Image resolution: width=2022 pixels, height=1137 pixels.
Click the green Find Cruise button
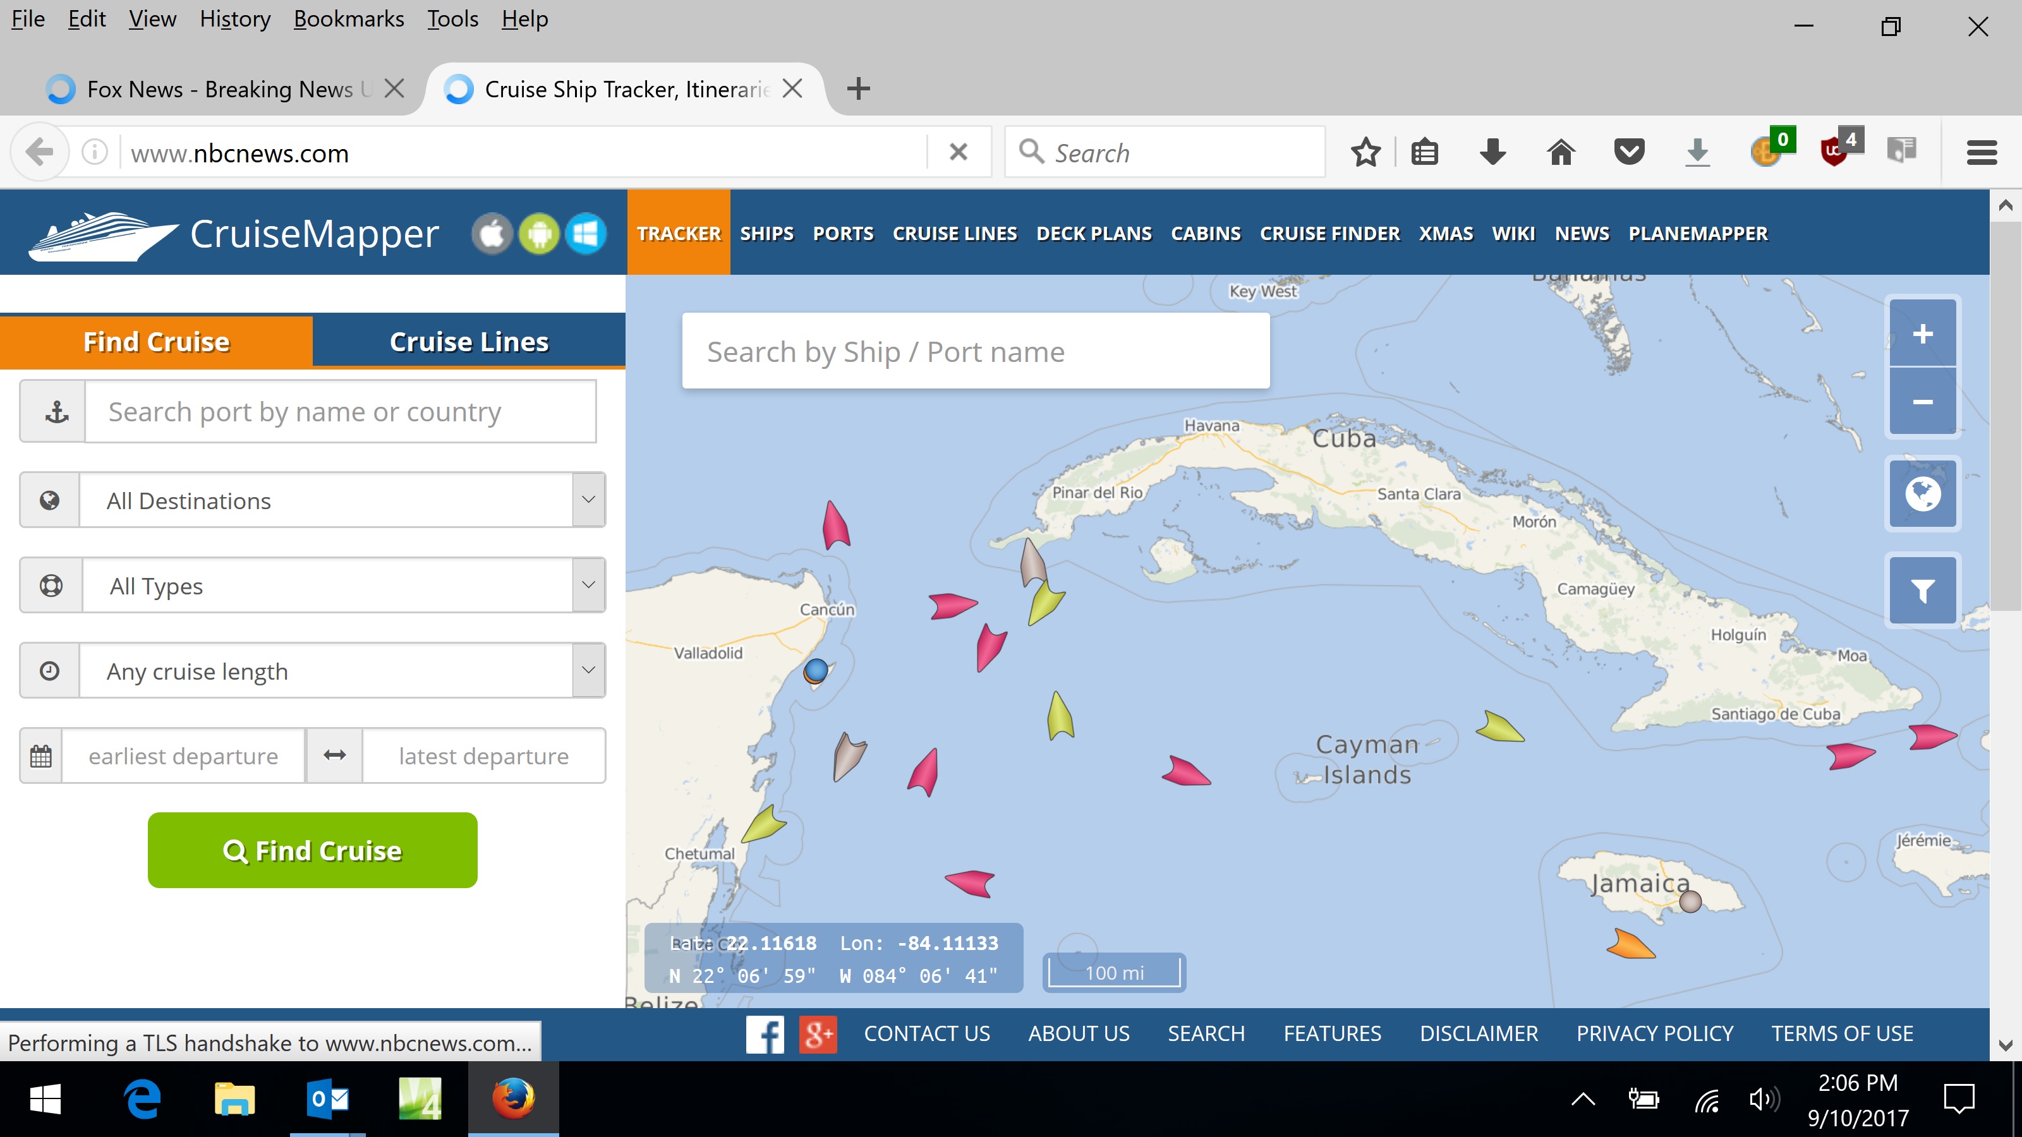tap(312, 851)
